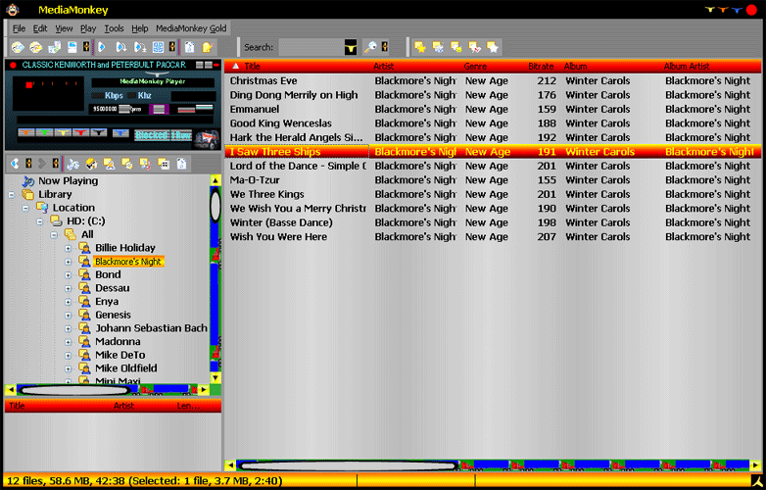Click the yellow longhorn icon in the title bar
Screen dimensions: 766x490
tap(710, 9)
